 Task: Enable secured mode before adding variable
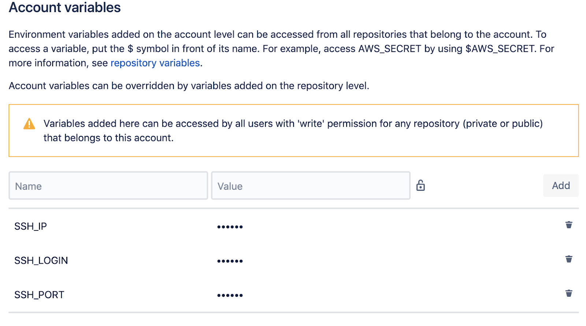click(420, 185)
